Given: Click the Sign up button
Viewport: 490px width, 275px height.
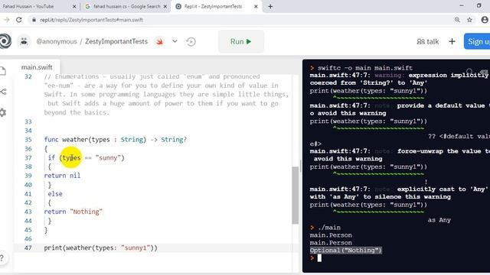Looking at the screenshot, I should pyautogui.click(x=477, y=41).
